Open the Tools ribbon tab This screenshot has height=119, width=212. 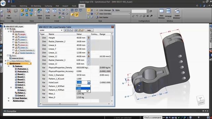click(74, 6)
